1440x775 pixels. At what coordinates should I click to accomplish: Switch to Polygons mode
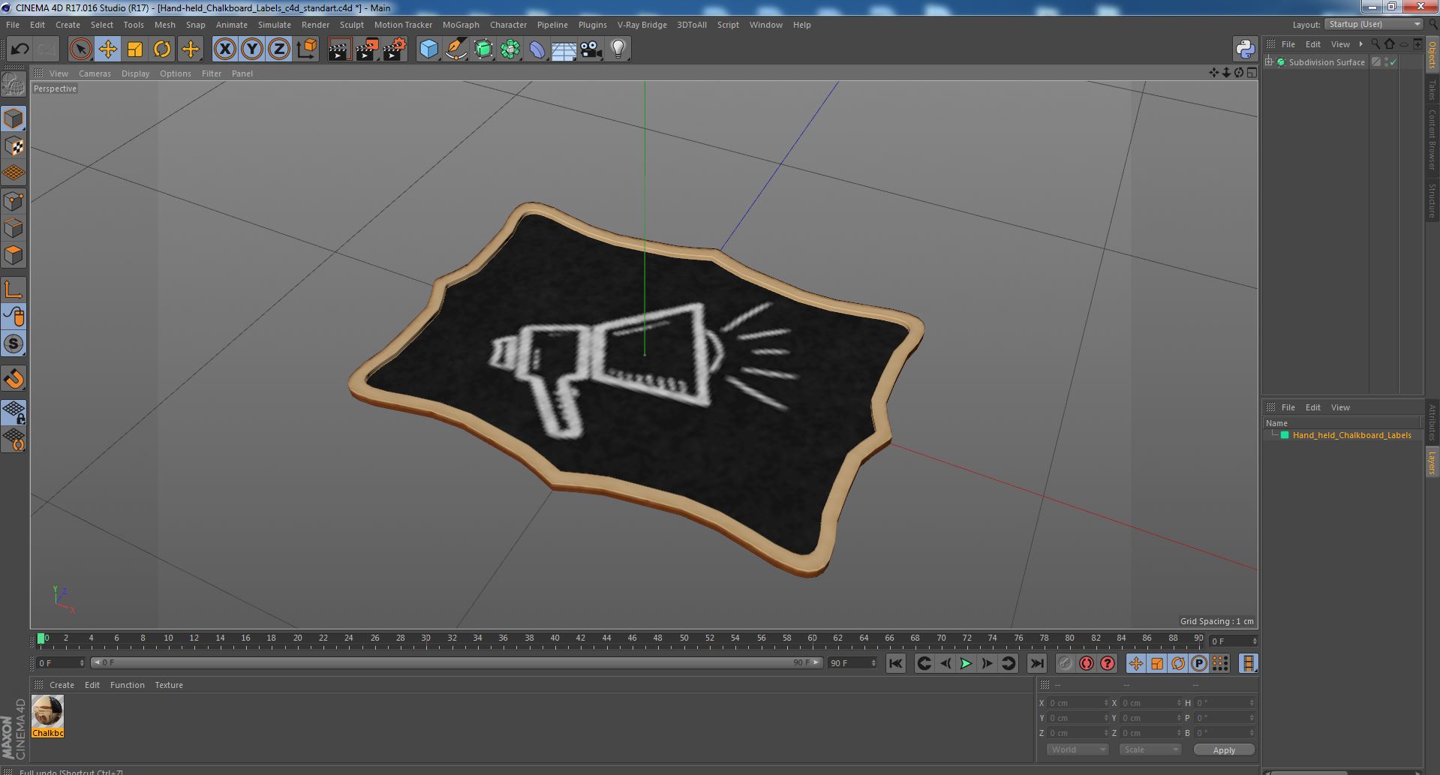(14, 255)
